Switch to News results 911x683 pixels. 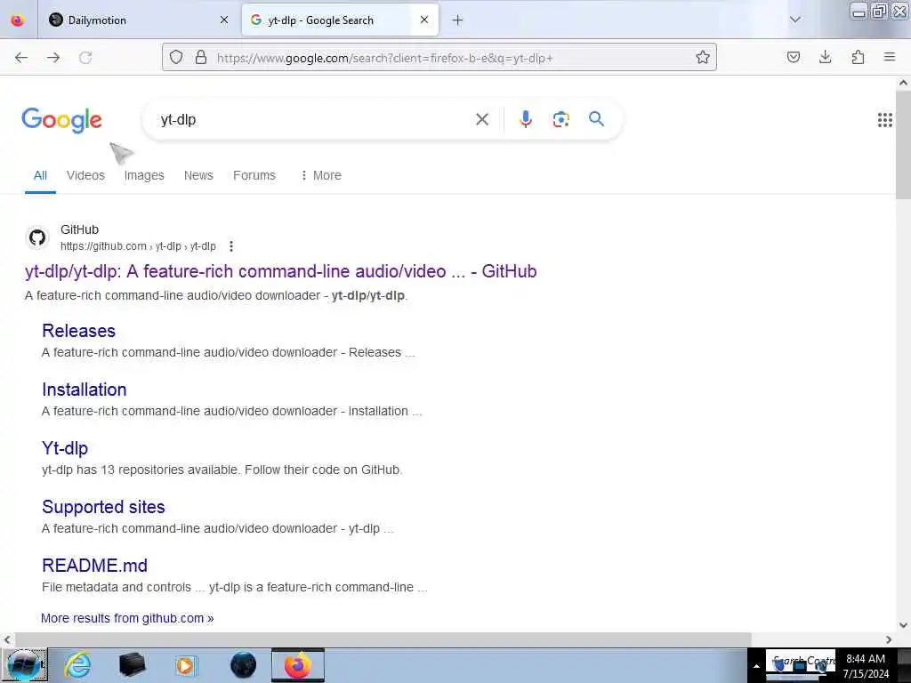pos(198,175)
